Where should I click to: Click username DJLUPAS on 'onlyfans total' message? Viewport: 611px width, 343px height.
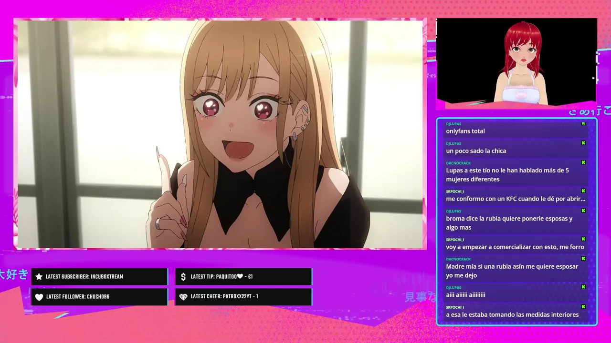click(453, 124)
